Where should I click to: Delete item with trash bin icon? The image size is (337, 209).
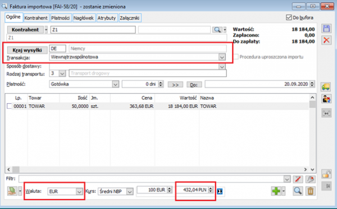(x=311, y=191)
